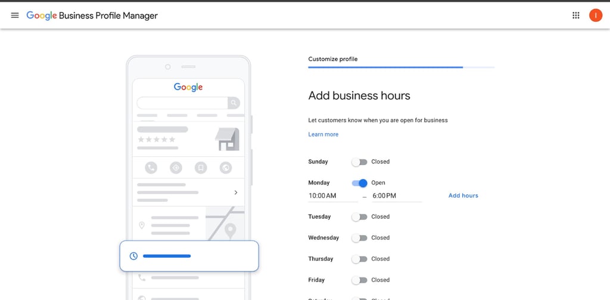Click the Closed text beside Tuesday
Viewport: 610px width, 300px height.
(x=381, y=217)
